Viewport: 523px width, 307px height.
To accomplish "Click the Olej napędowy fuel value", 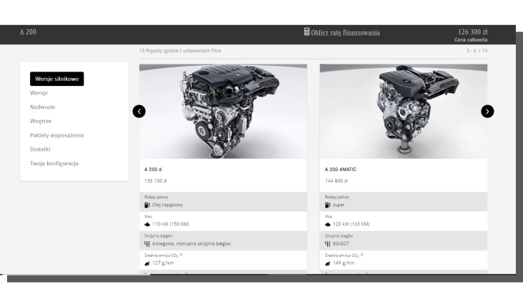I will pyautogui.click(x=167, y=205).
